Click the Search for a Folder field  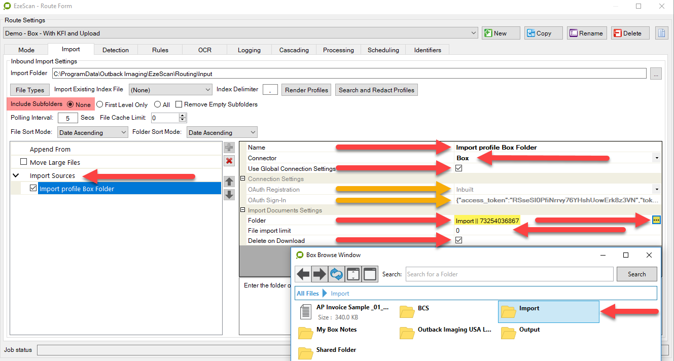pos(509,274)
